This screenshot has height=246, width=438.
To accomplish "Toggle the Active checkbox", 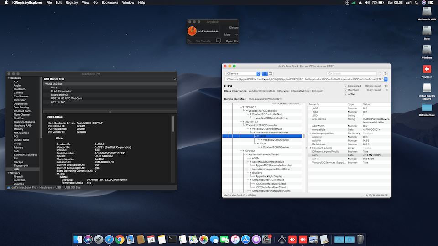I will point(345,94).
